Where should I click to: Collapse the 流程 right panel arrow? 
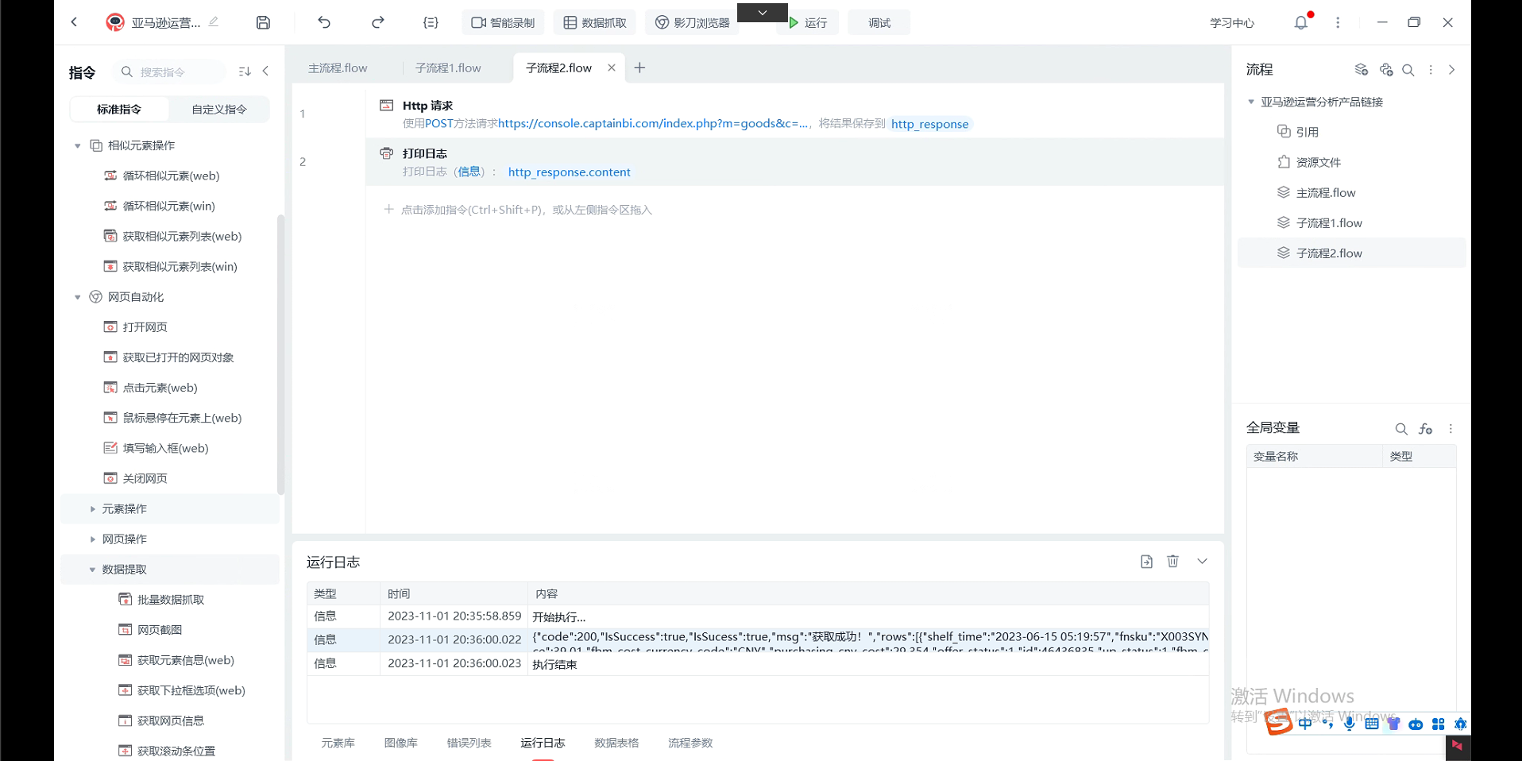coord(1451,70)
